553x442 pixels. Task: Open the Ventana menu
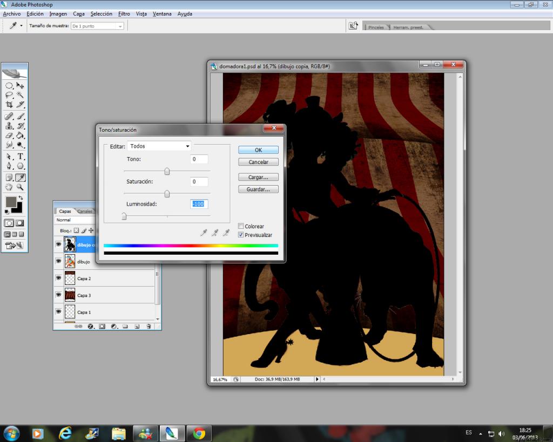(x=162, y=13)
